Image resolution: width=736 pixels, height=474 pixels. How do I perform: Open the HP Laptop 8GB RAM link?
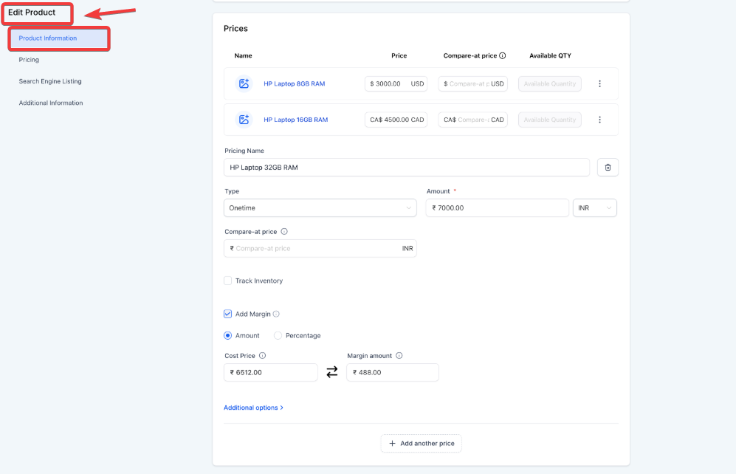pos(294,84)
